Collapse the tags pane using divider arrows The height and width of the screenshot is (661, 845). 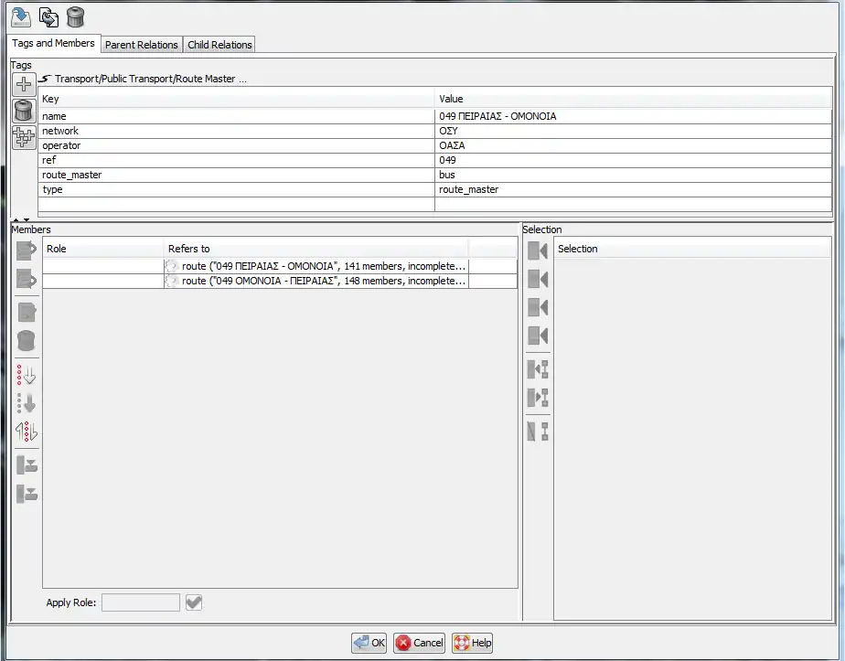tap(19, 220)
